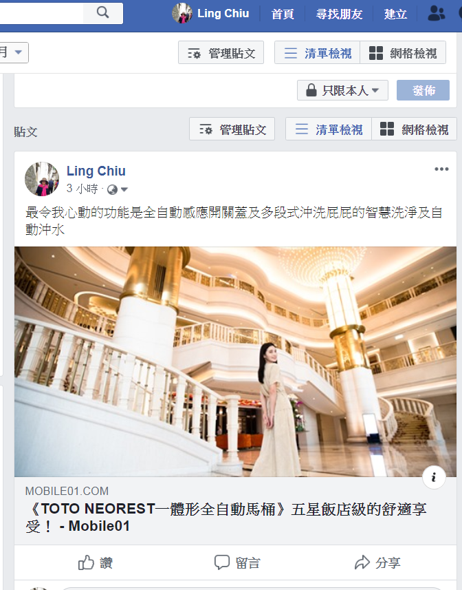Click the link info icon on image

click(434, 477)
